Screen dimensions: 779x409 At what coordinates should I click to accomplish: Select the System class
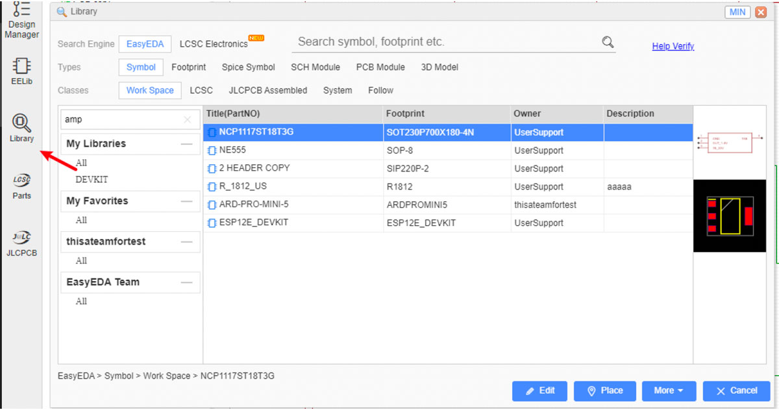pyautogui.click(x=338, y=91)
